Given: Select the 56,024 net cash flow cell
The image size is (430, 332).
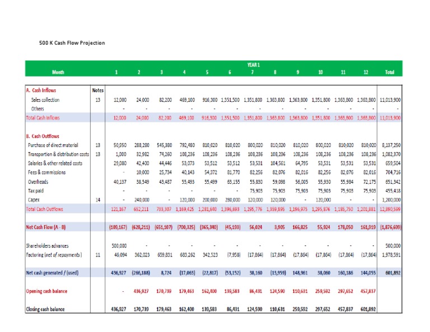Looking at the screenshot, I should pyautogui.click(x=255, y=227).
